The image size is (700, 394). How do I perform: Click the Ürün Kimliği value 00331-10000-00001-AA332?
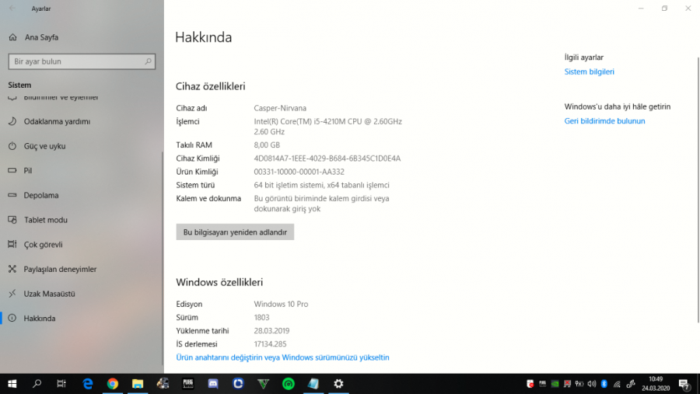[299, 172]
